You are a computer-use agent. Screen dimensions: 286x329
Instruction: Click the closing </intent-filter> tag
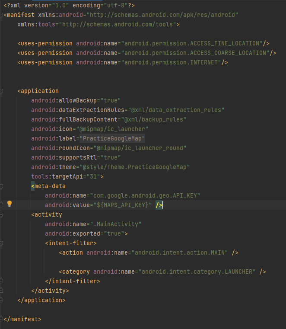[x=72, y=281]
